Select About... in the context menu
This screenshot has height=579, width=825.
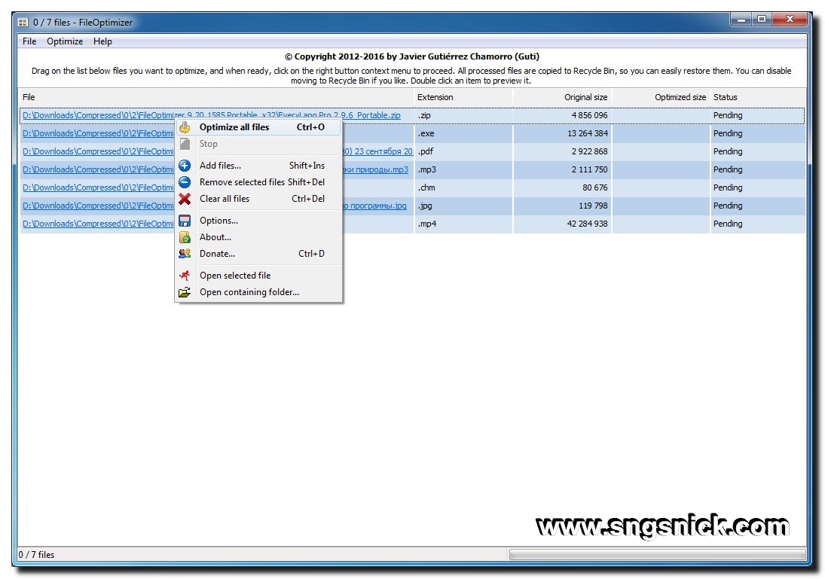(258, 237)
